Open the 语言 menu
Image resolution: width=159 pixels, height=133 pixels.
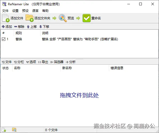(x=35, y=11)
